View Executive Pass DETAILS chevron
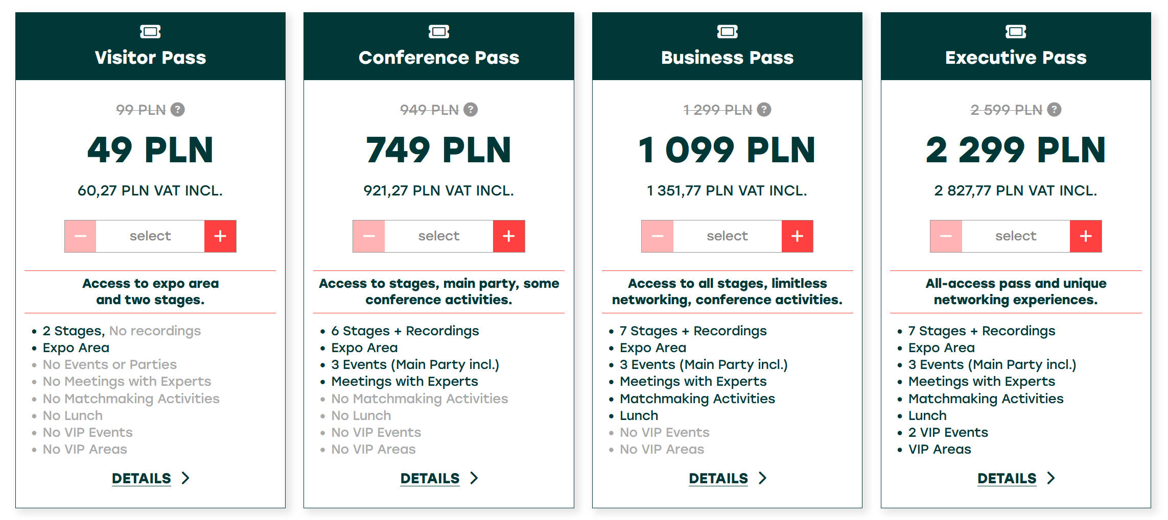This screenshot has width=1168, height=520. click(x=1050, y=478)
